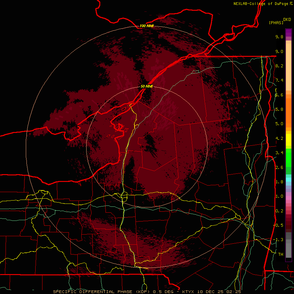Click the -0.5 scale value
294x294 pixels.
pyautogui.click(x=278, y=225)
